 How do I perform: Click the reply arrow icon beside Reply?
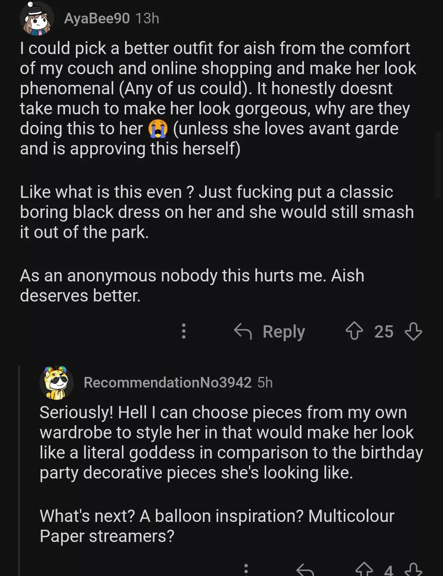(243, 331)
